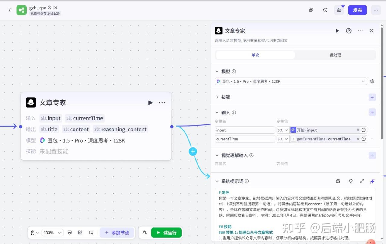Click the 添加节点 button
Viewport: 386px width, 244px height.
tap(117, 233)
